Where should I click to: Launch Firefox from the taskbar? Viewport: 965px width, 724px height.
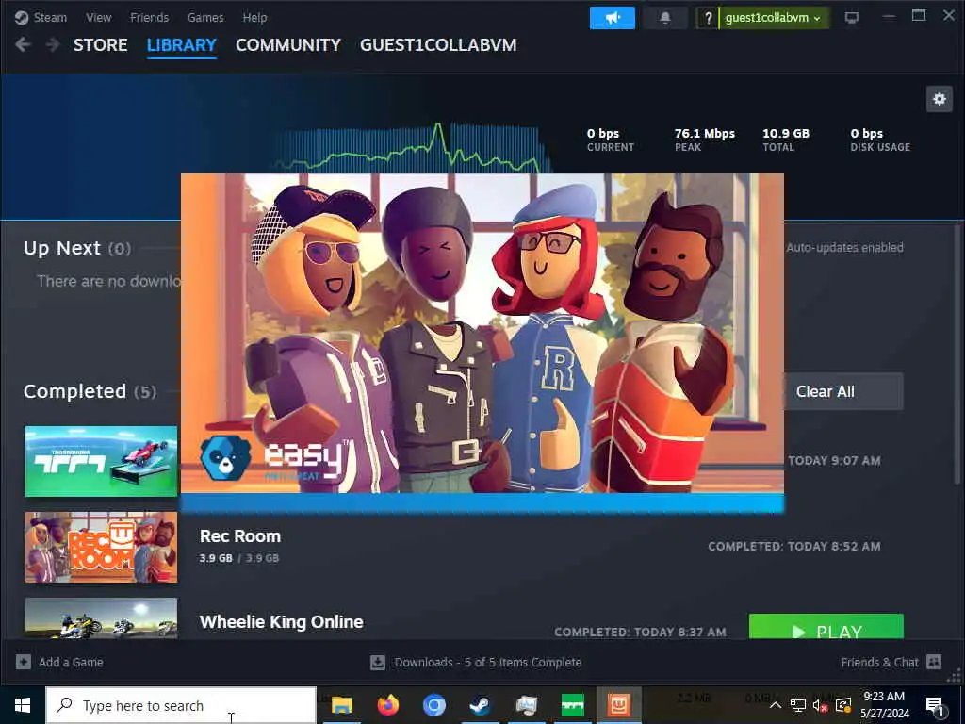coord(387,705)
